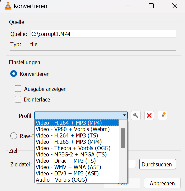
Task: Minimize the Konvertieren dialog
Action: [128, 6]
